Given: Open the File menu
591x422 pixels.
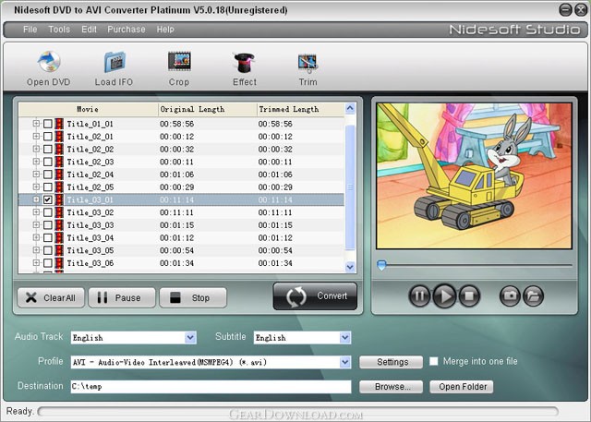Looking at the screenshot, I should (x=30, y=30).
